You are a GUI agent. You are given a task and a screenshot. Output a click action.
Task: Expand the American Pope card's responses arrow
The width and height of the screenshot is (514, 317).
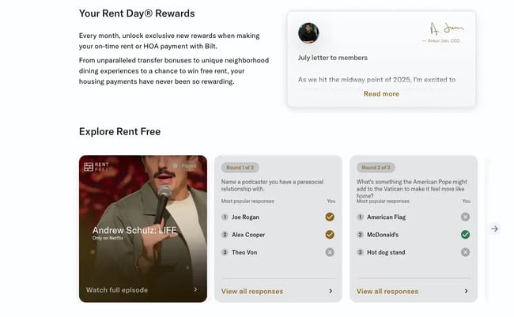[466, 291]
